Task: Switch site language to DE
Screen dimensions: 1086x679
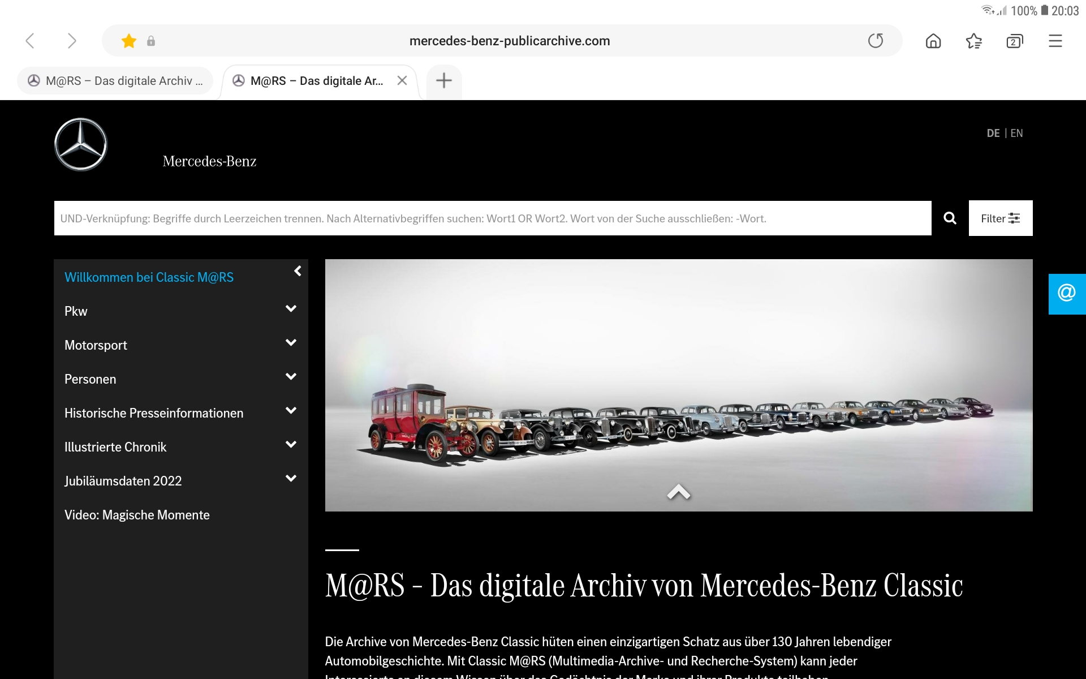Action: point(993,134)
